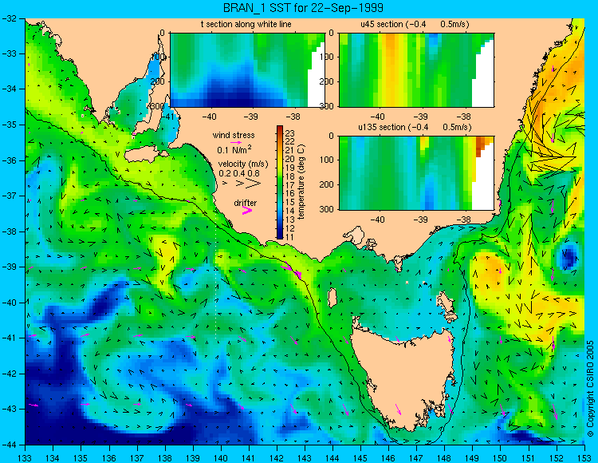Click the largest velocity legend arrowhead
This screenshot has height=463, width=598.
253,184
